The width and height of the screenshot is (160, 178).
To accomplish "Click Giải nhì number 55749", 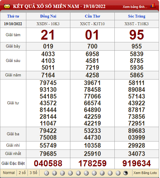I will pyautogui.click(x=48, y=145).
